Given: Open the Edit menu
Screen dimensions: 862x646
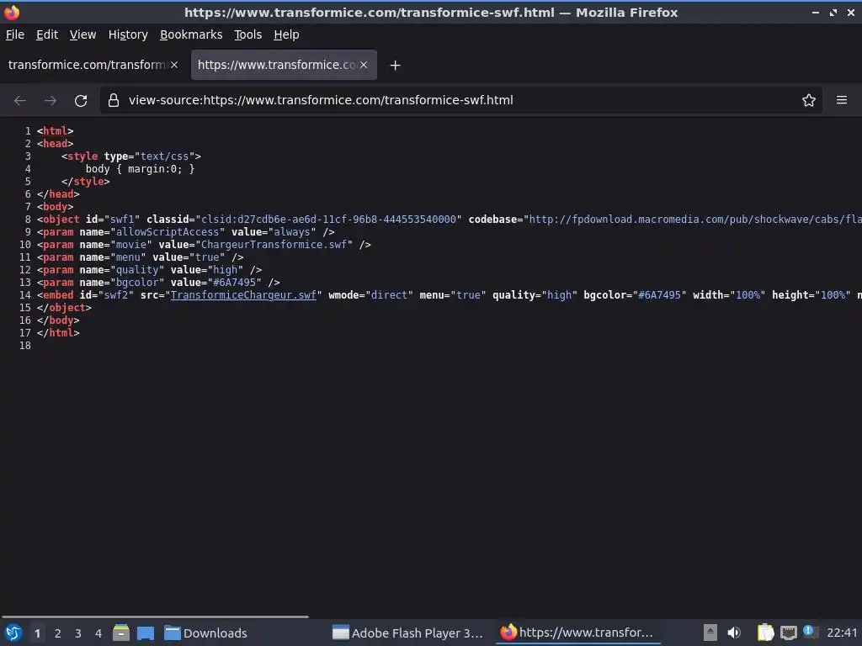Looking at the screenshot, I should [47, 34].
